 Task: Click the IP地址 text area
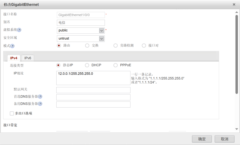[x=93, y=78]
